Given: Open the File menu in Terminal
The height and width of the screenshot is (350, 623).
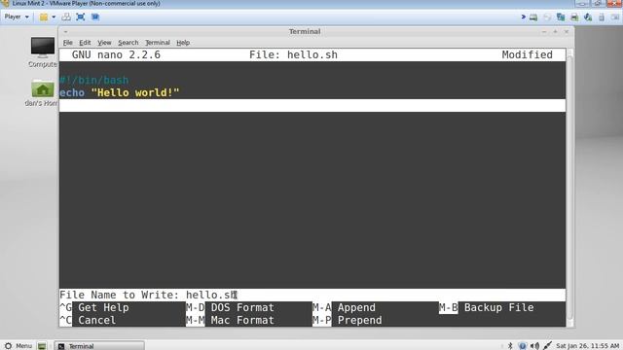Looking at the screenshot, I should [x=67, y=43].
